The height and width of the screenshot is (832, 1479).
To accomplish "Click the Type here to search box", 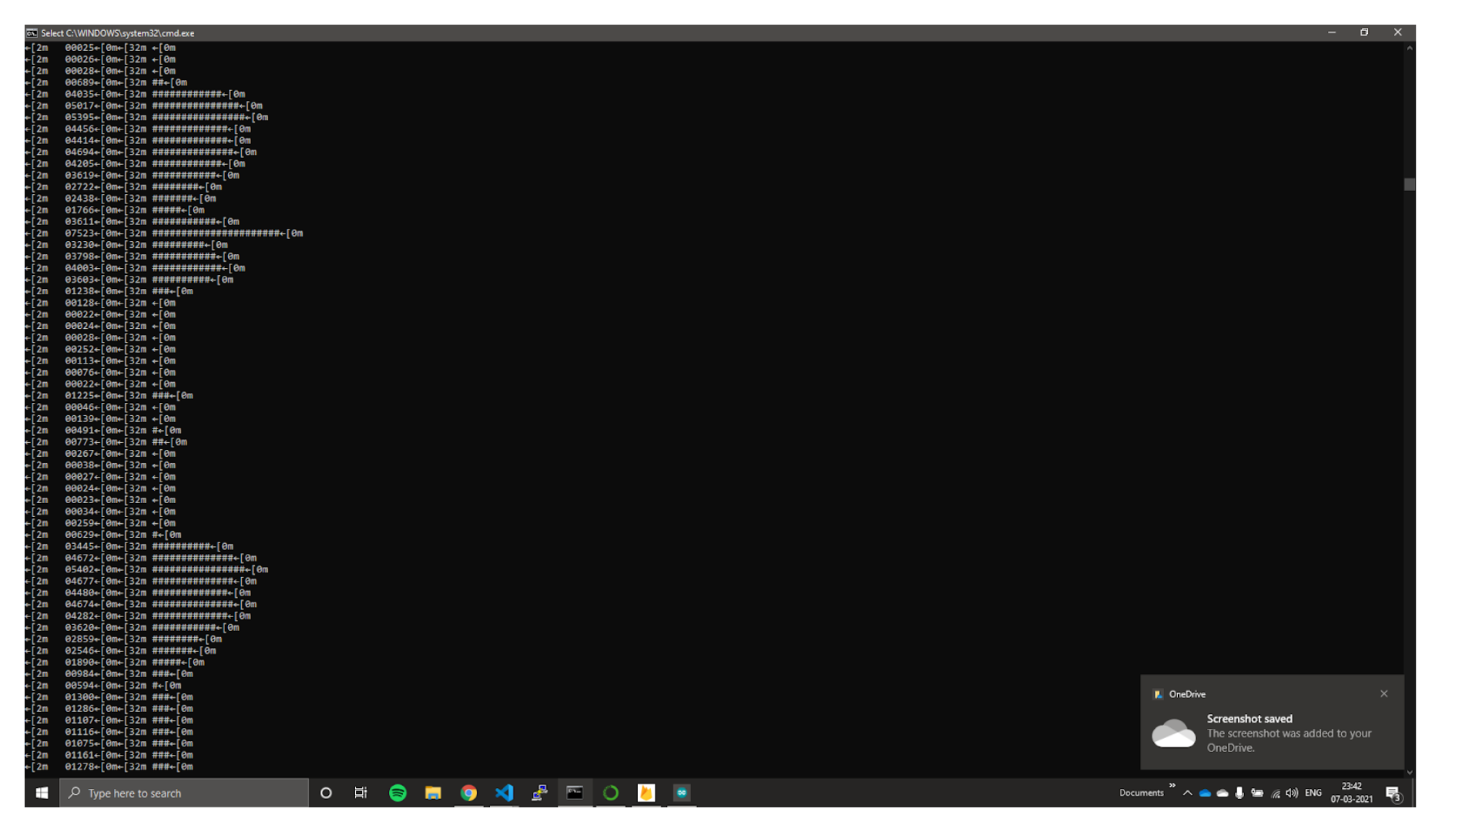I will (185, 793).
